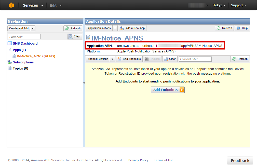Open the Edit menu
This screenshot has height=167, width=257.
coord(56,5)
